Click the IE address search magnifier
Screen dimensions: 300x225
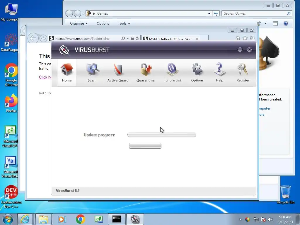(123, 38)
